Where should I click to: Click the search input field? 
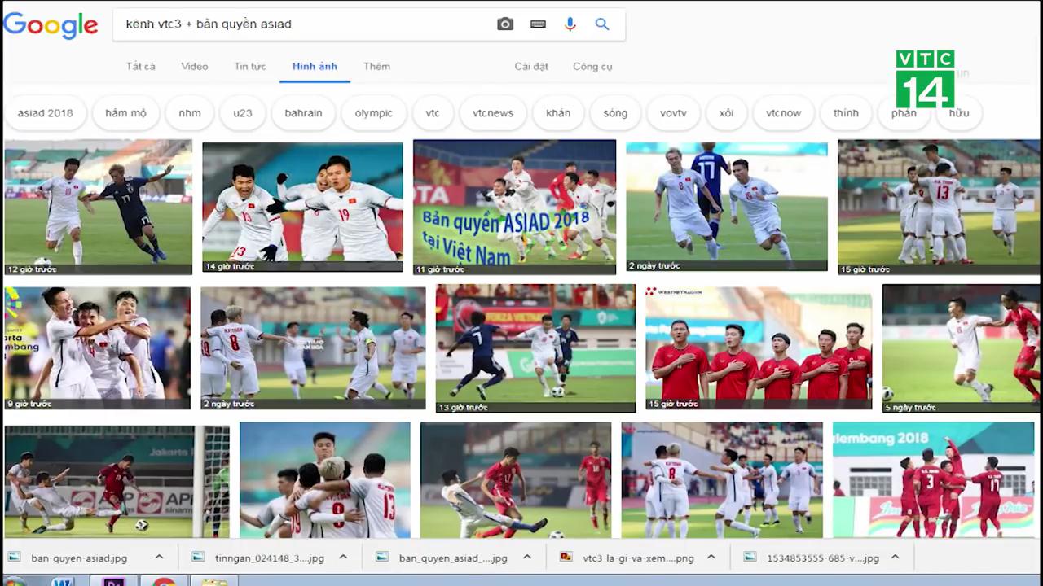tap(301, 24)
